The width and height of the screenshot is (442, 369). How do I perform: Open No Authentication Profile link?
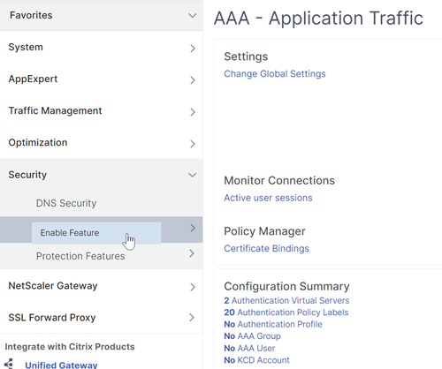pyautogui.click(x=273, y=324)
